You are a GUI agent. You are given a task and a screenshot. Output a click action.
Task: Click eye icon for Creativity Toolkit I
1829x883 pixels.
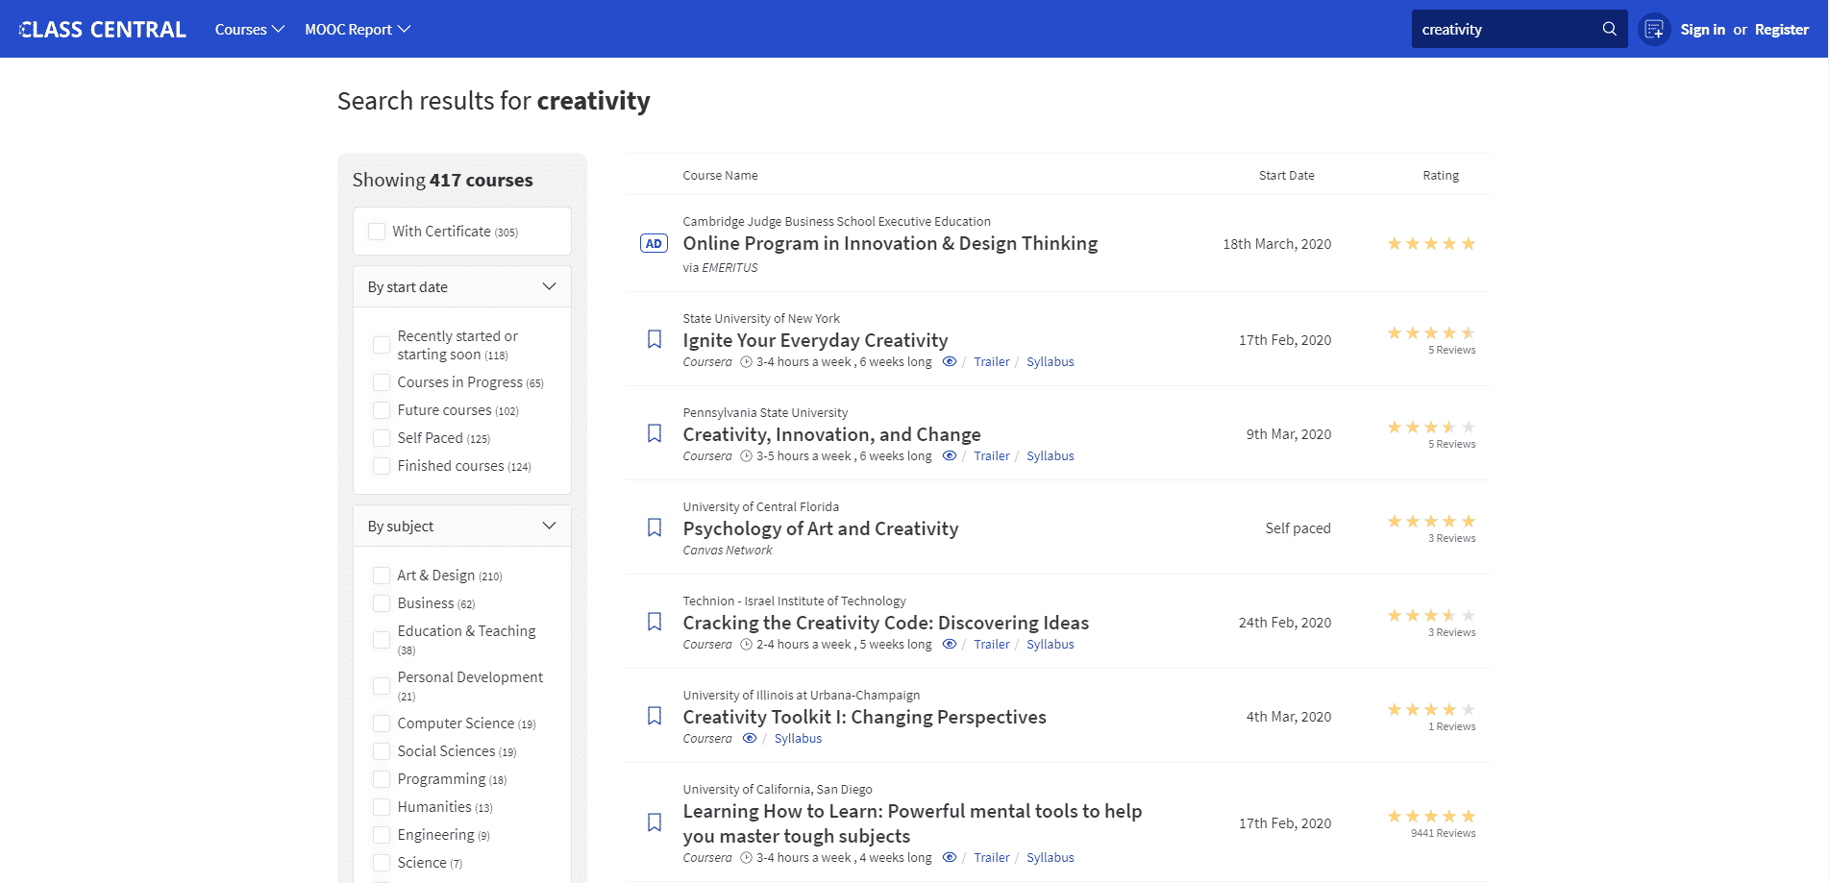point(750,739)
